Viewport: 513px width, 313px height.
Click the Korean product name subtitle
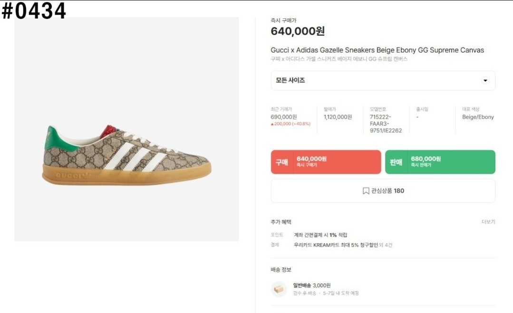coord(339,59)
